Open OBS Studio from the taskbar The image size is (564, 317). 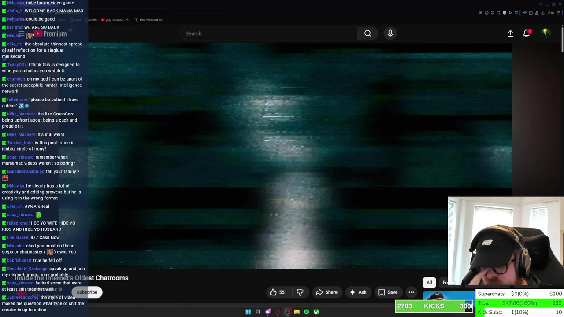[287, 312]
